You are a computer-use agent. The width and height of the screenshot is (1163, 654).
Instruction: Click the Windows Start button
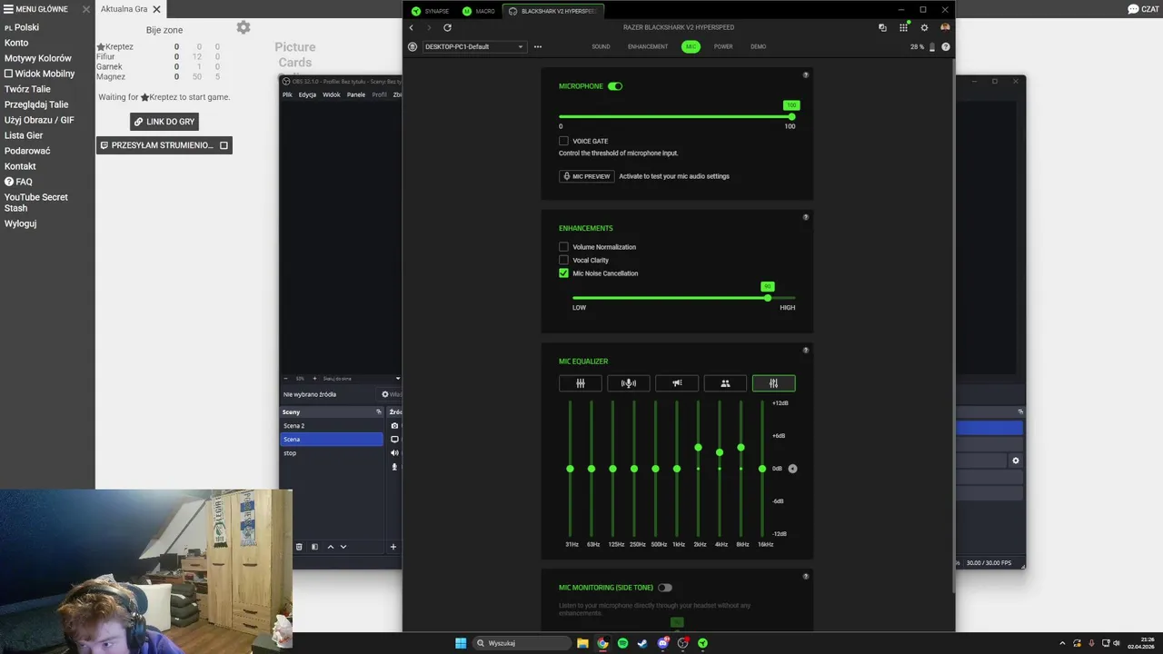461,643
